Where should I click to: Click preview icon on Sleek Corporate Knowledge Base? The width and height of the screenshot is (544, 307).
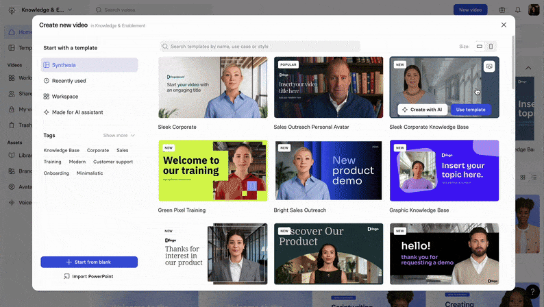point(489,66)
